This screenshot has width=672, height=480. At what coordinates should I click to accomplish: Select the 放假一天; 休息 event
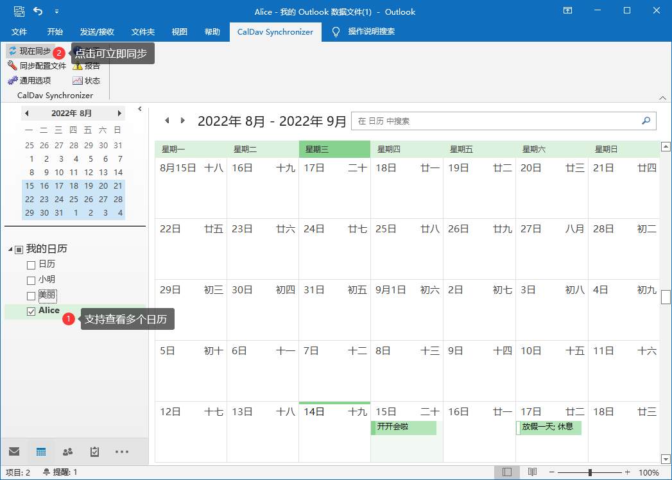[x=549, y=428]
